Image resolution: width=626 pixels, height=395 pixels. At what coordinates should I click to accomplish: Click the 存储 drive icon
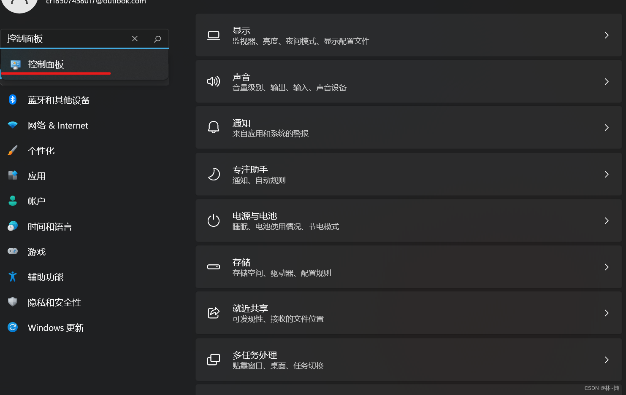[x=214, y=267]
